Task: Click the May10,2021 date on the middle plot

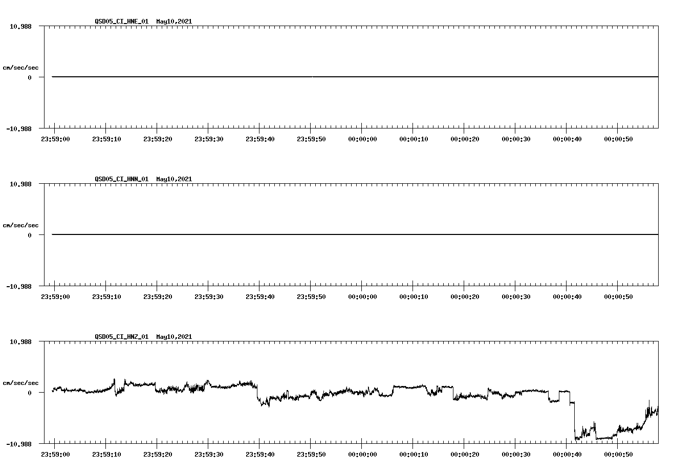Action: point(175,179)
